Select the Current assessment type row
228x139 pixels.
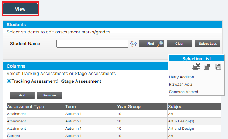[x=114, y=136]
